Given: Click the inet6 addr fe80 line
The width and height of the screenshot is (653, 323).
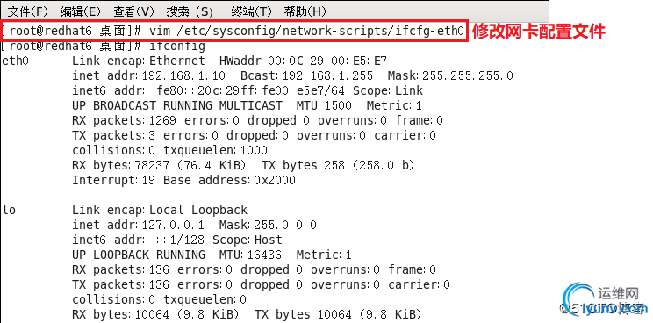Looking at the screenshot, I should pos(248,90).
